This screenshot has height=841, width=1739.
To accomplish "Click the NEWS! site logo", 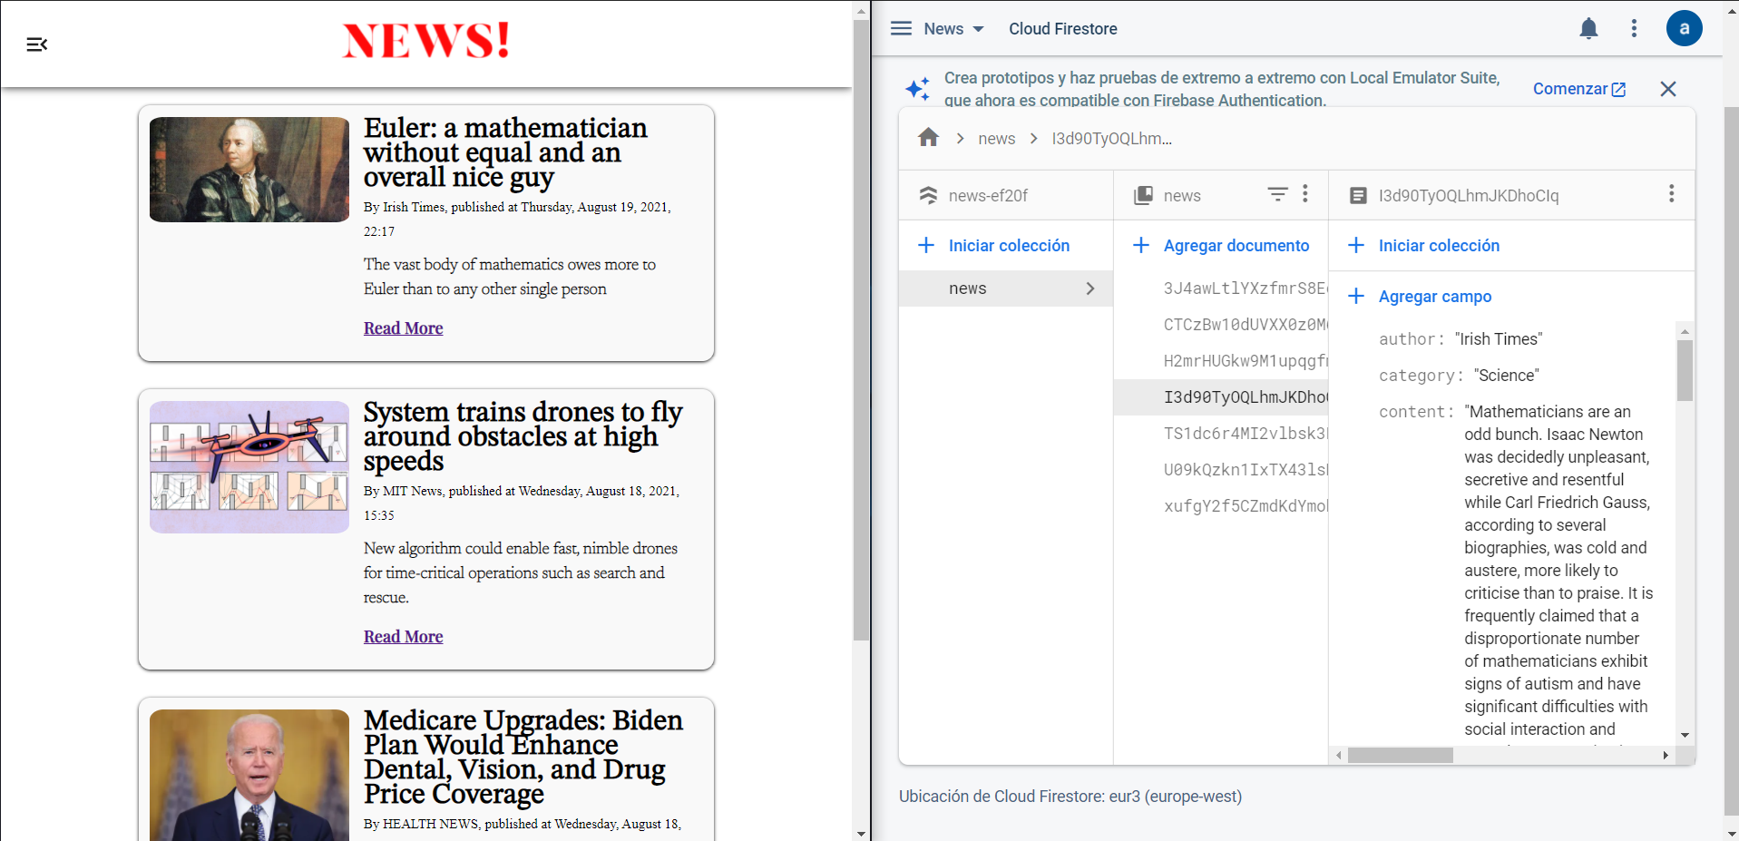I will pyautogui.click(x=426, y=40).
